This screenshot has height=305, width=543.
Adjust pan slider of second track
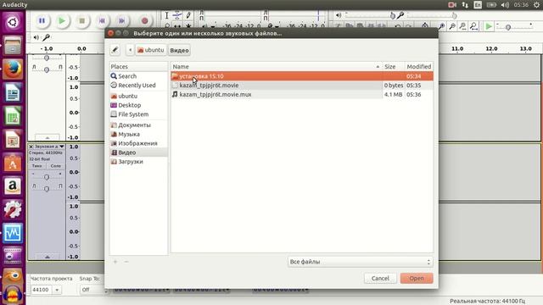(47, 188)
